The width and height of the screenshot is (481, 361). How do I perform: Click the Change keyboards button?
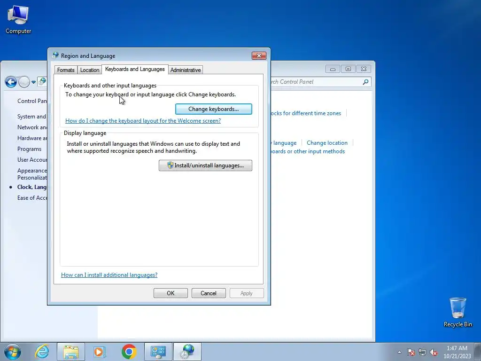coord(214,109)
